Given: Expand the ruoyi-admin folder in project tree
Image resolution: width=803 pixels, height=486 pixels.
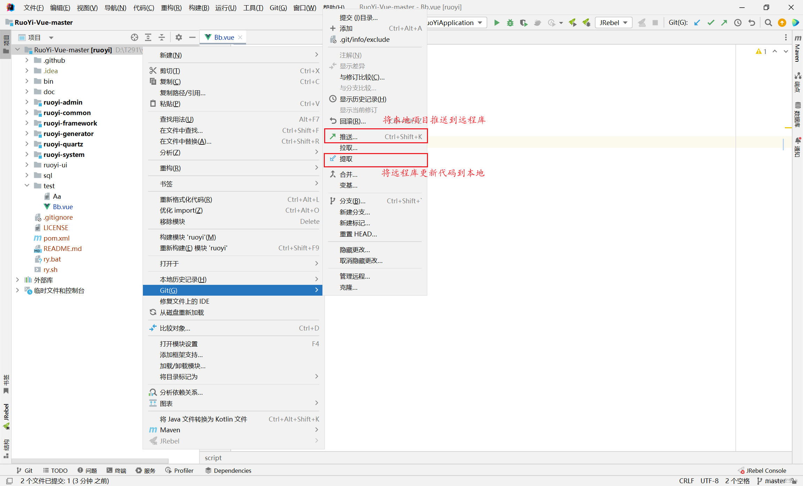Looking at the screenshot, I should [27, 102].
